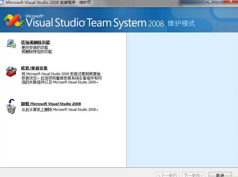Open the 添加或删除功能 link
Screen dimensions: 238x177
35,42
